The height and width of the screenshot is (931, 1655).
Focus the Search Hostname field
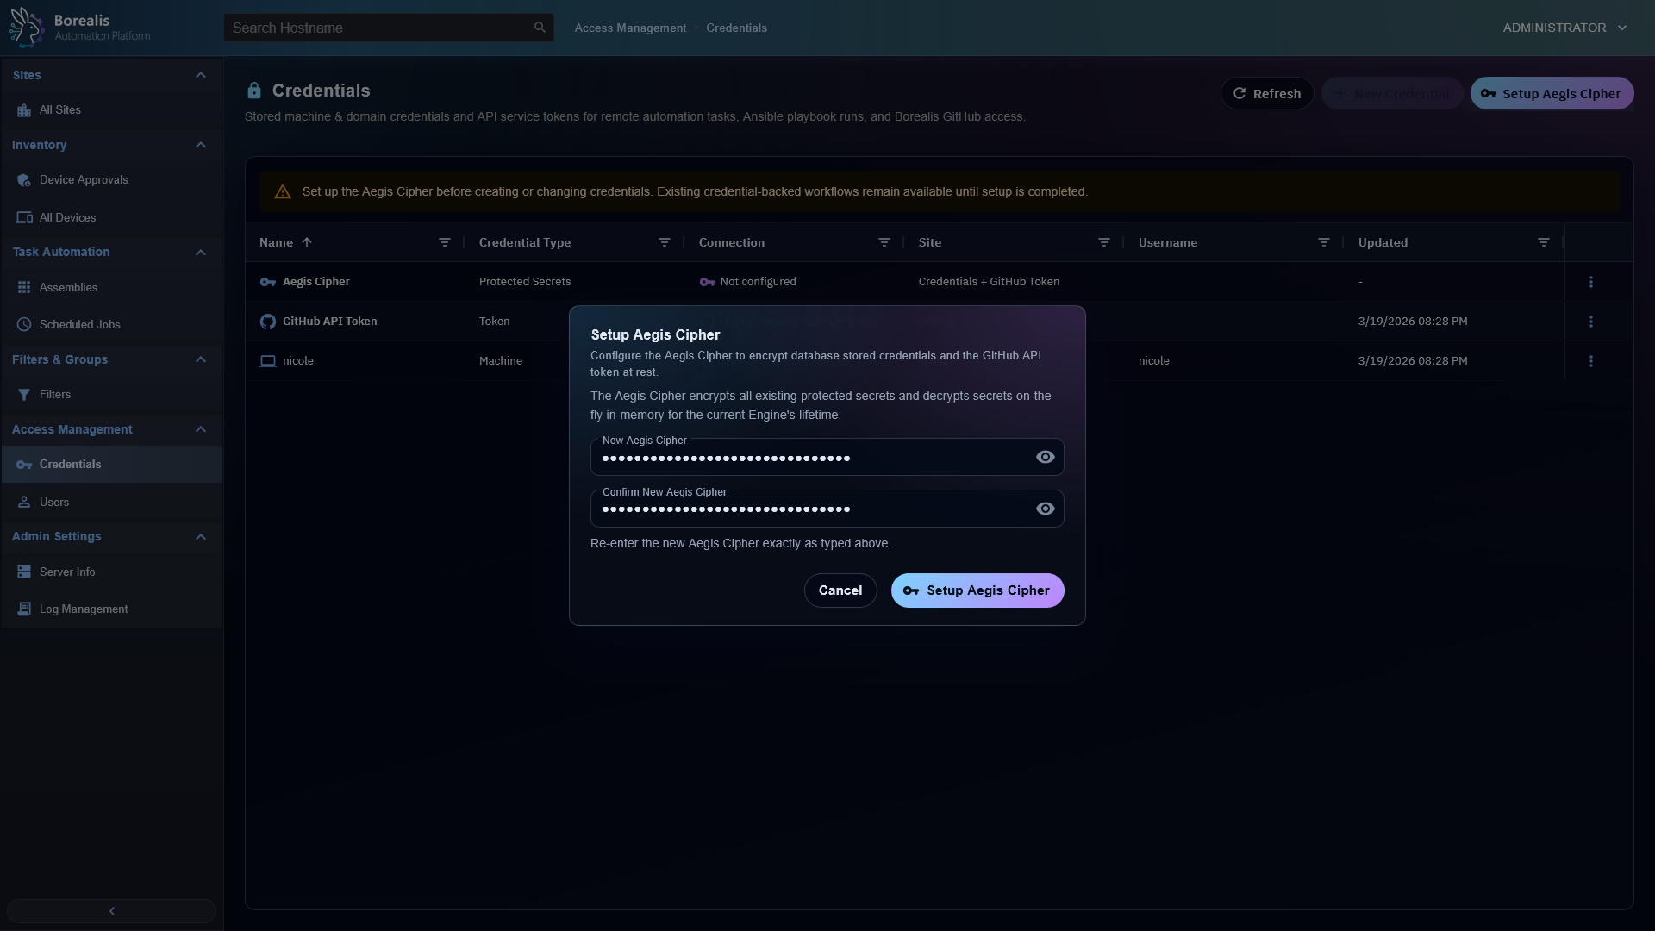coord(389,28)
